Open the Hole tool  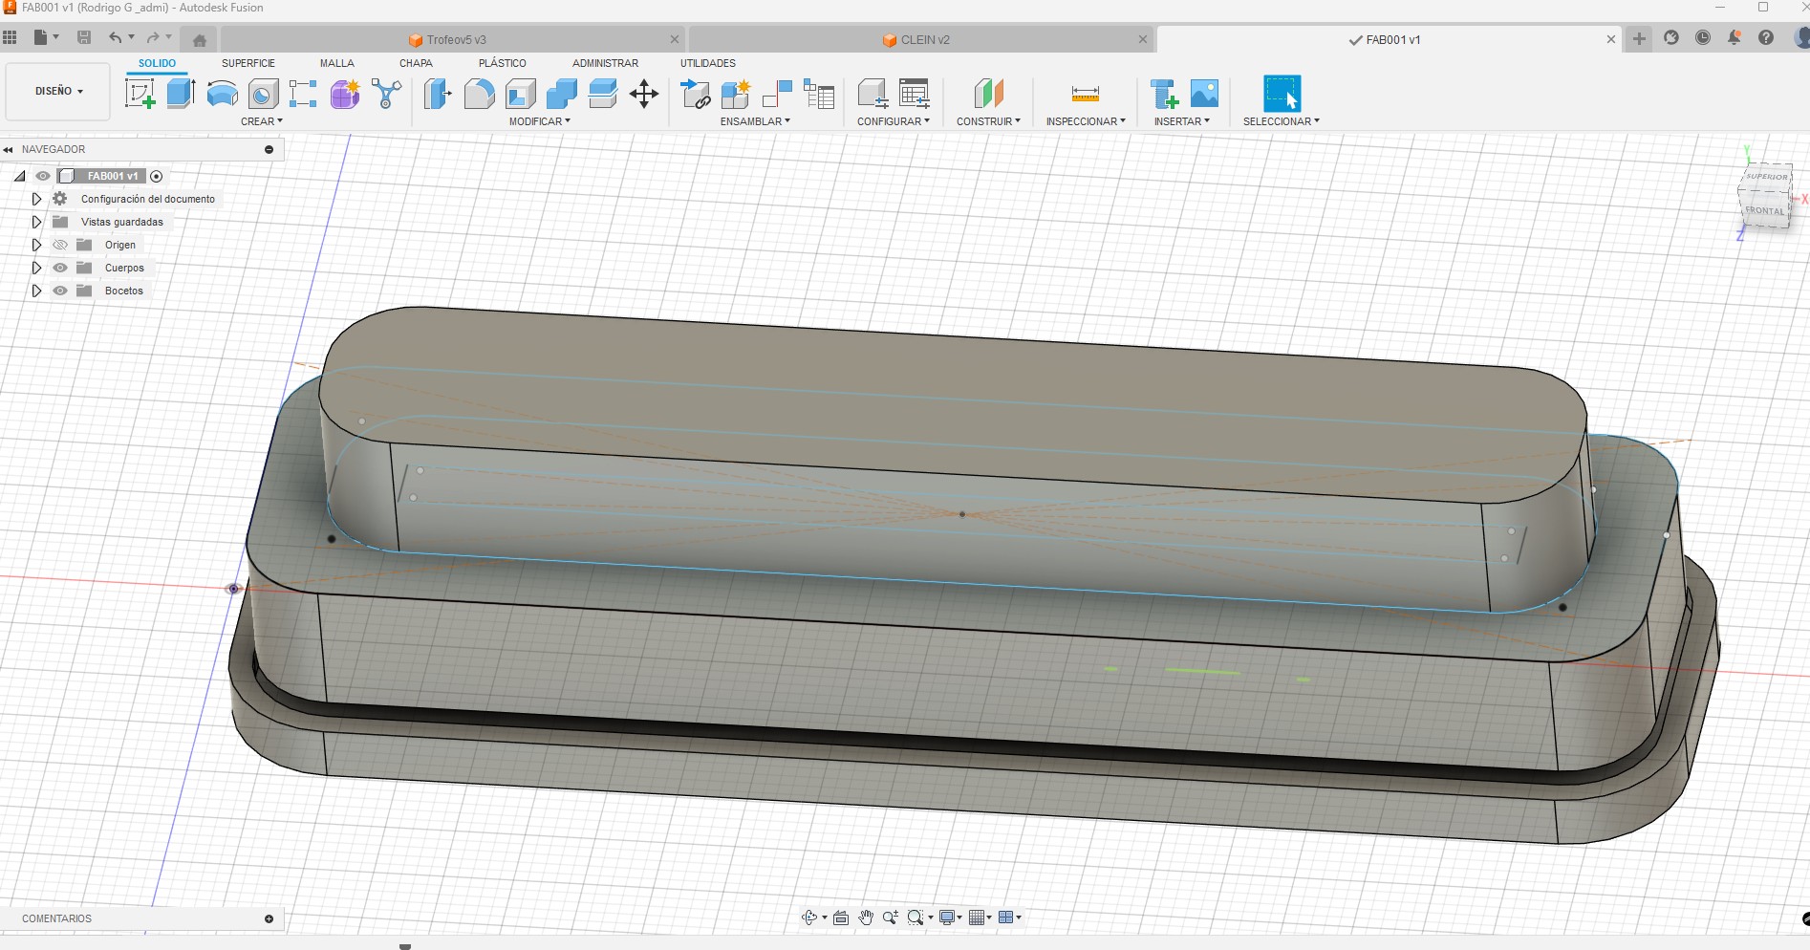pos(261,94)
